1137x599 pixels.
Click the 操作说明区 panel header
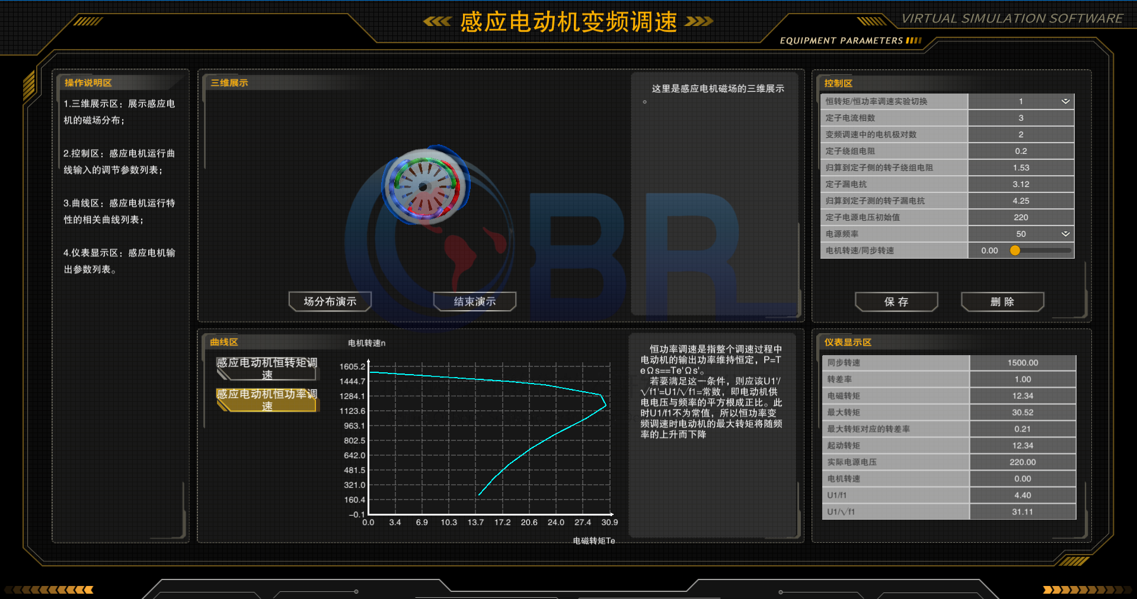point(88,83)
